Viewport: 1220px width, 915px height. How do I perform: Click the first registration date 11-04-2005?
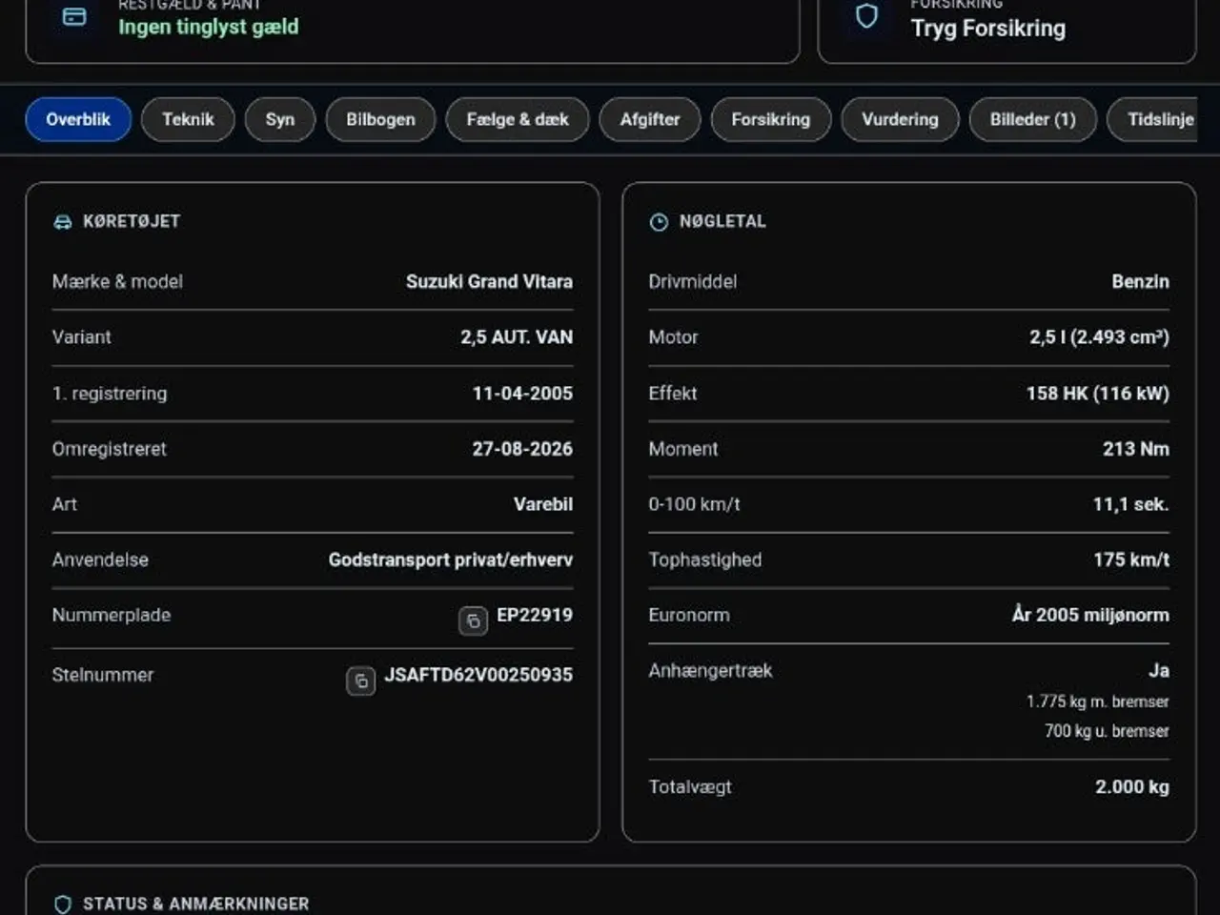point(522,393)
